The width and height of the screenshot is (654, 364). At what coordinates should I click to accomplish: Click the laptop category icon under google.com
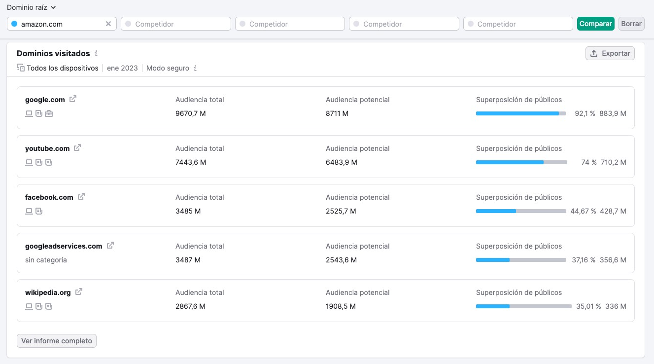29,113
